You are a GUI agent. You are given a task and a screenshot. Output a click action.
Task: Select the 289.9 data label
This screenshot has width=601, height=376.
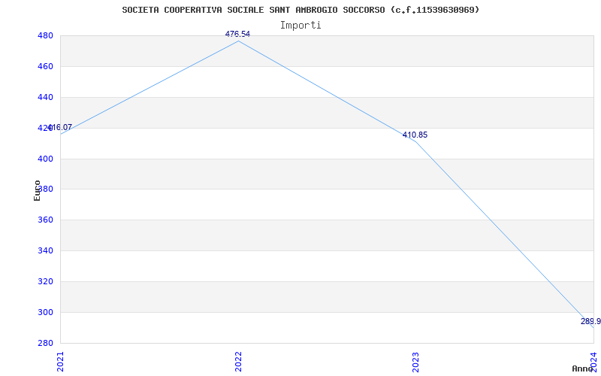click(x=590, y=322)
